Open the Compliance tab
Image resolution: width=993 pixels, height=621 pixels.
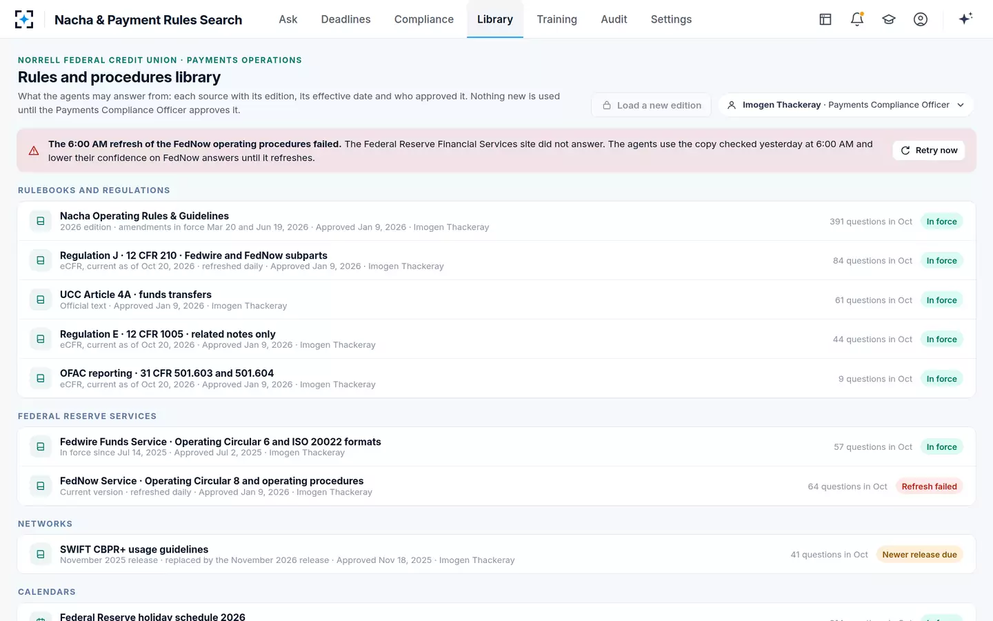(x=424, y=19)
